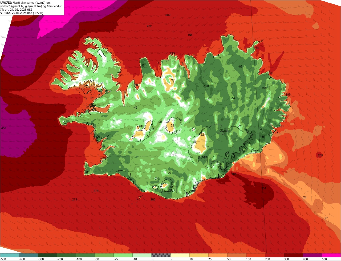This screenshot has width=341, height=261.
Task: Click the '201' value near the east coast
Action: (281, 126)
